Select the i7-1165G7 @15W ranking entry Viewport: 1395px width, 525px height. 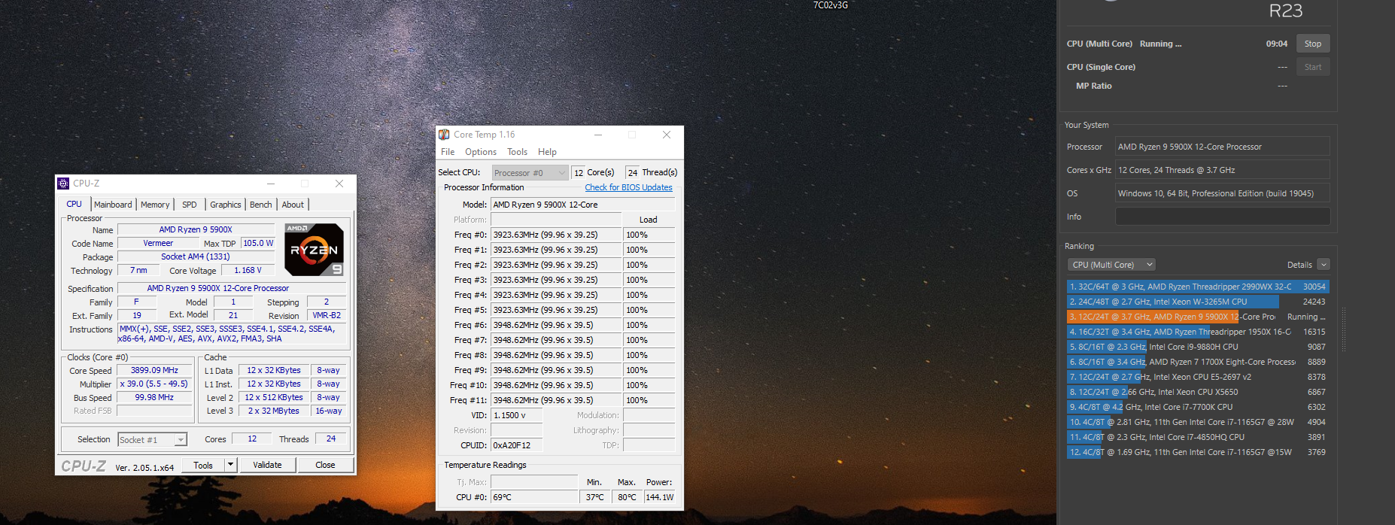pyautogui.click(x=1198, y=452)
